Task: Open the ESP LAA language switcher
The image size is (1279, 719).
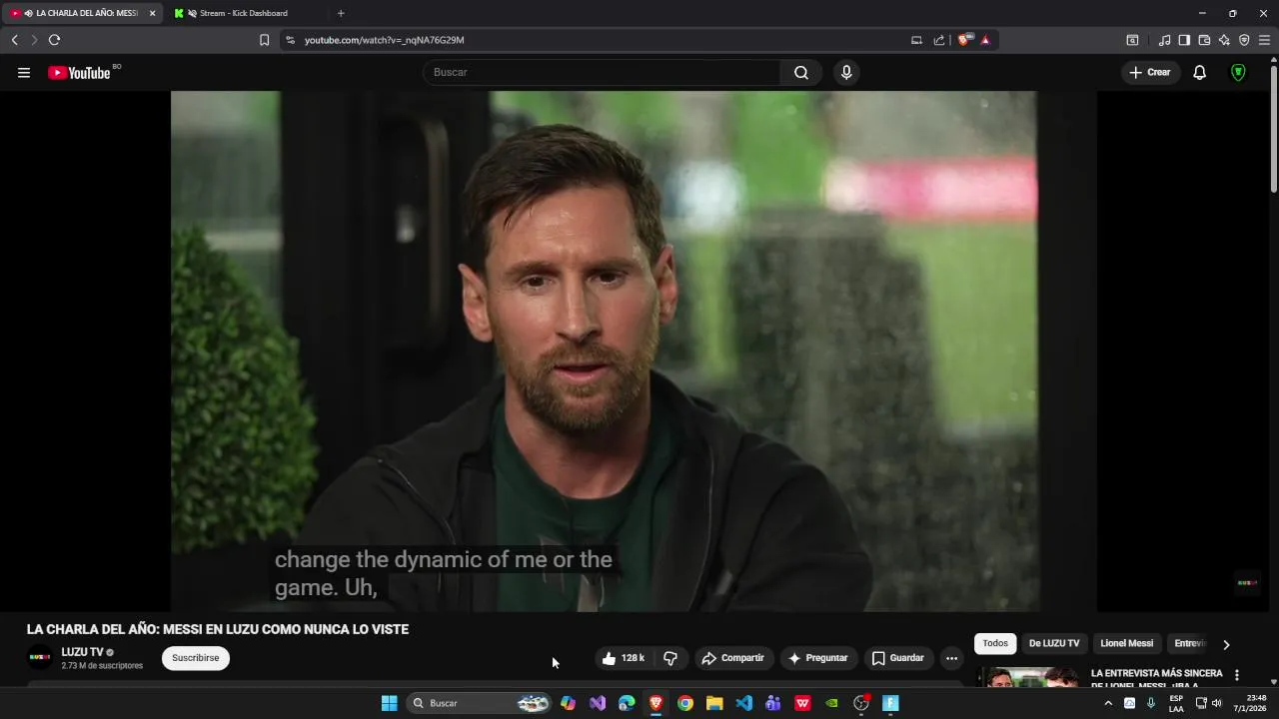Action: [1176, 703]
